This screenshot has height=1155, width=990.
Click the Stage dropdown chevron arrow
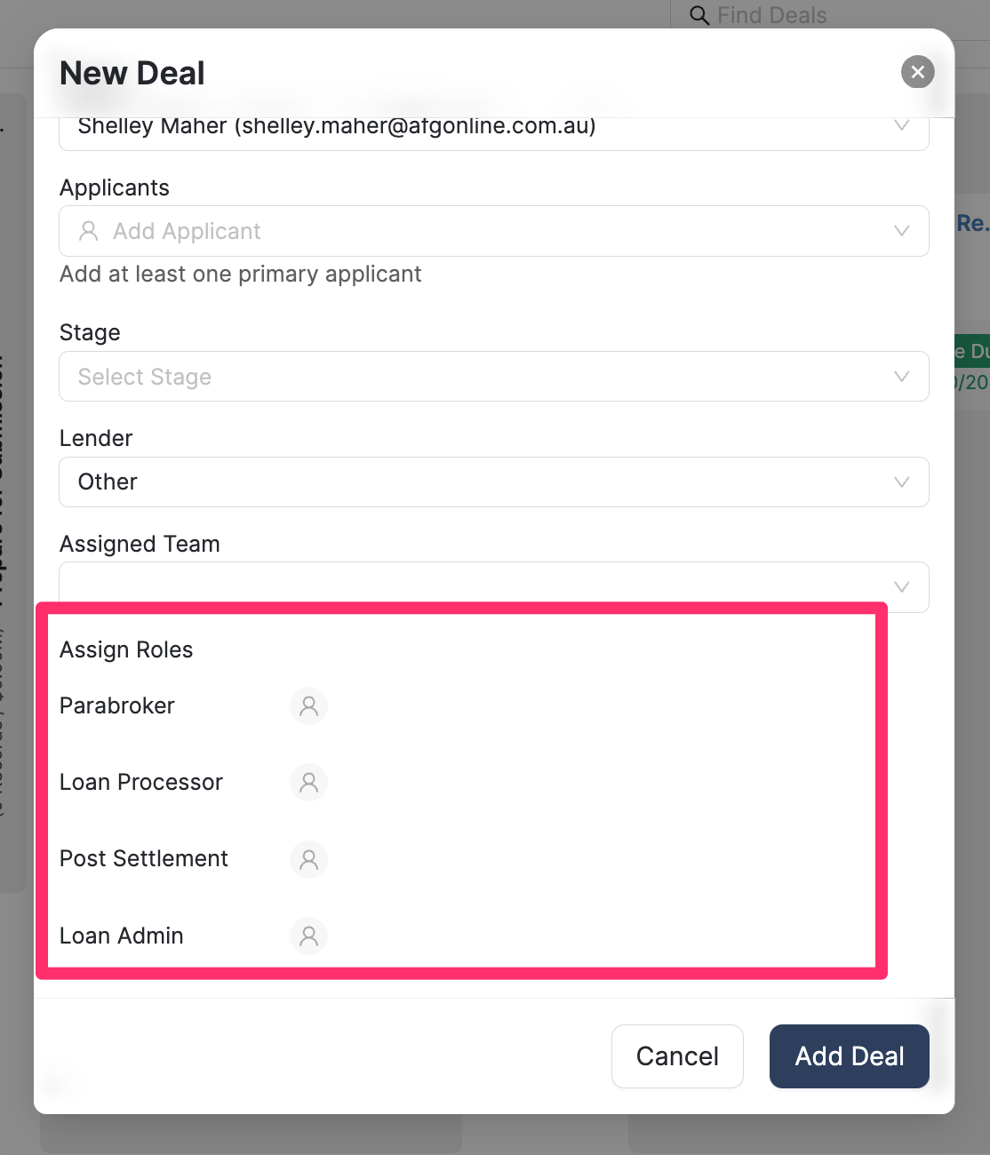pyautogui.click(x=901, y=377)
